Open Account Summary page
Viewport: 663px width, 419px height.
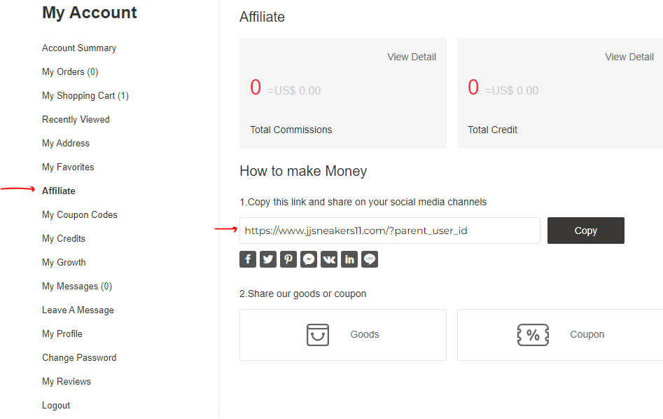tap(79, 48)
